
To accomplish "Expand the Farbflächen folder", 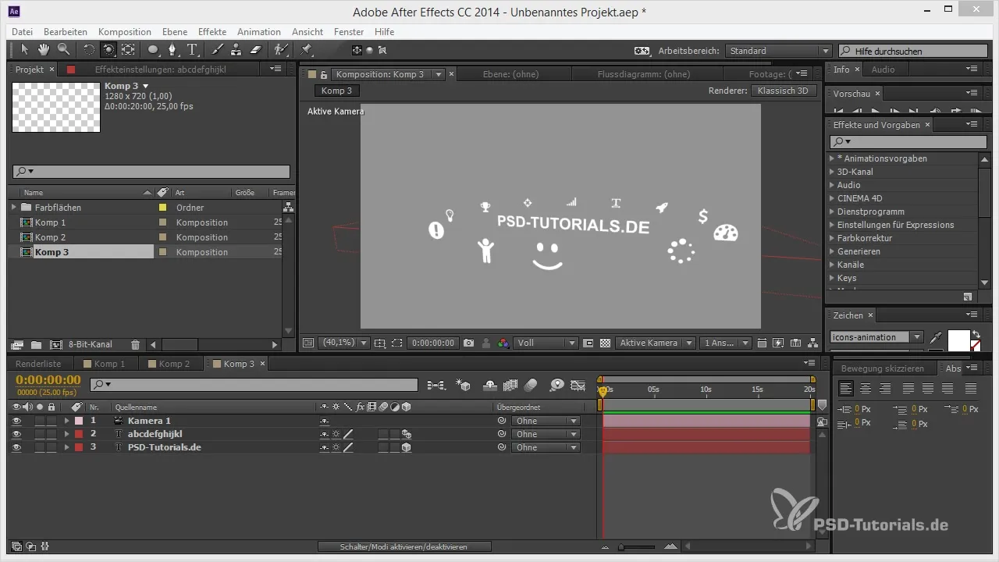I will [13, 208].
